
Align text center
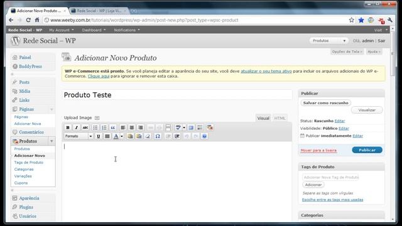(x=131, y=127)
